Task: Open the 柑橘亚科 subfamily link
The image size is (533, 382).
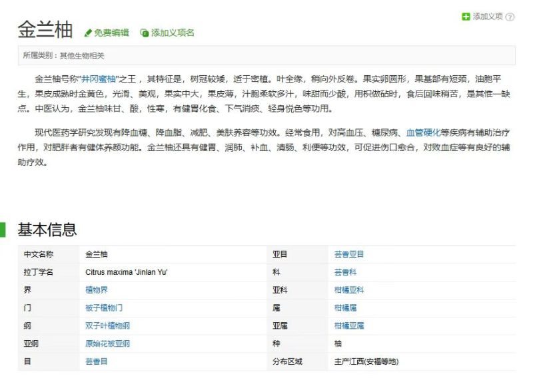Action: point(349,290)
